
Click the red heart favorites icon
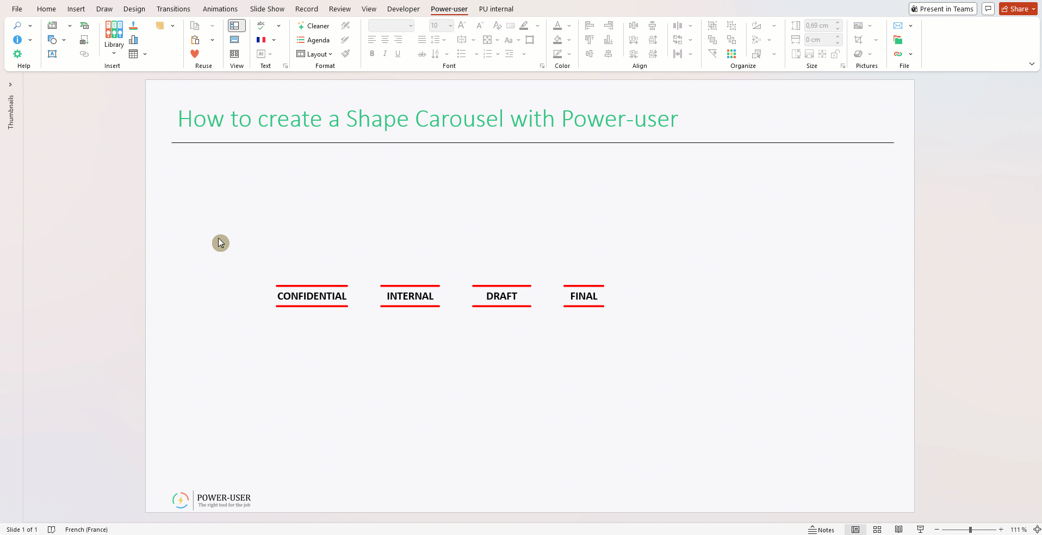click(195, 54)
